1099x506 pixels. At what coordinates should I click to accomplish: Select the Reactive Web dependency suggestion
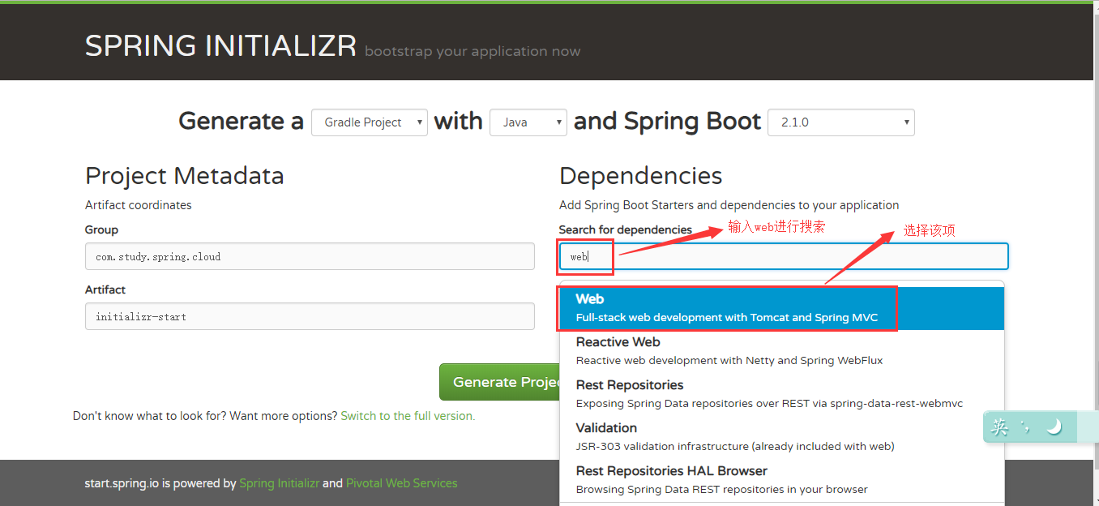pos(782,351)
